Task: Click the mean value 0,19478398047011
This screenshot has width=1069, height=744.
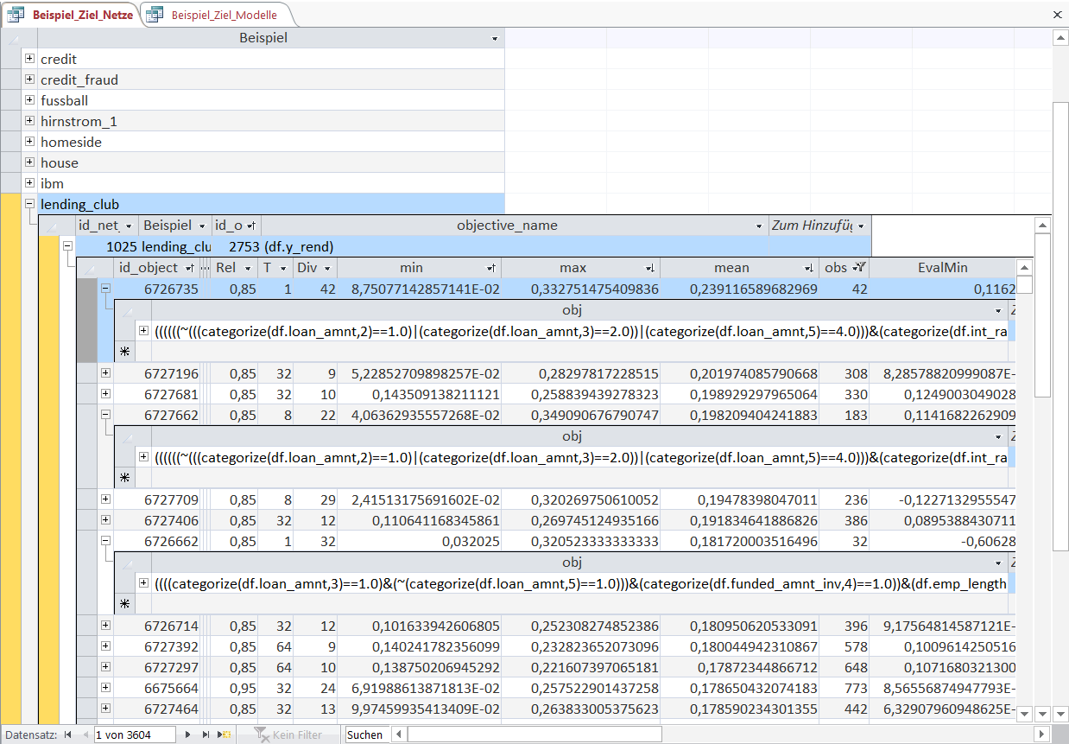Action: point(741,499)
